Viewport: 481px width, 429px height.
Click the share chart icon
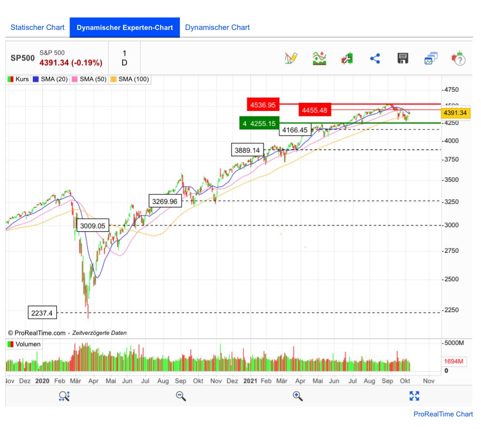point(375,58)
